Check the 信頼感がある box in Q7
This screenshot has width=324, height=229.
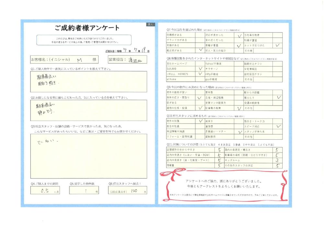pos(199,35)
